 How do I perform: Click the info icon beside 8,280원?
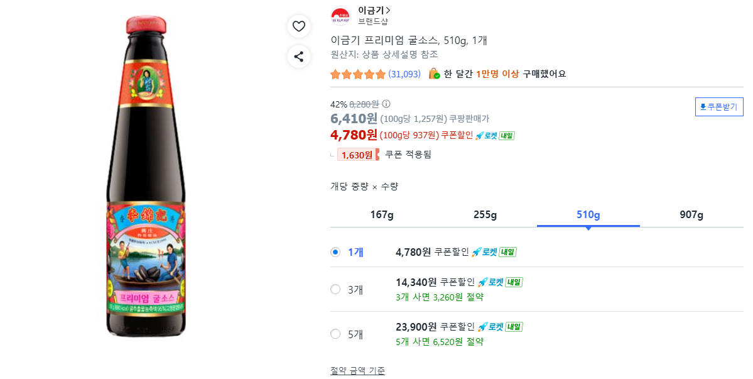click(386, 104)
